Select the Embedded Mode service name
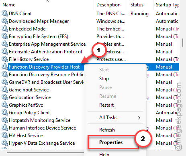The width and height of the screenshot is (186, 156). click(27, 29)
